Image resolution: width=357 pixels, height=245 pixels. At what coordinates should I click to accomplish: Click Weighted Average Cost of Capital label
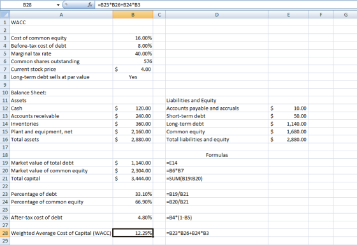click(x=61, y=233)
